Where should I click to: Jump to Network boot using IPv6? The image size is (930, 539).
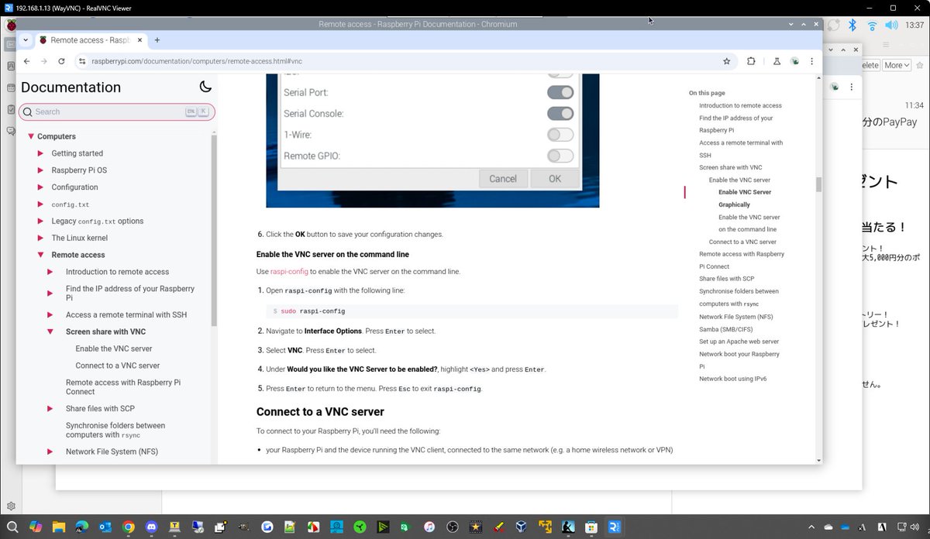pos(732,379)
